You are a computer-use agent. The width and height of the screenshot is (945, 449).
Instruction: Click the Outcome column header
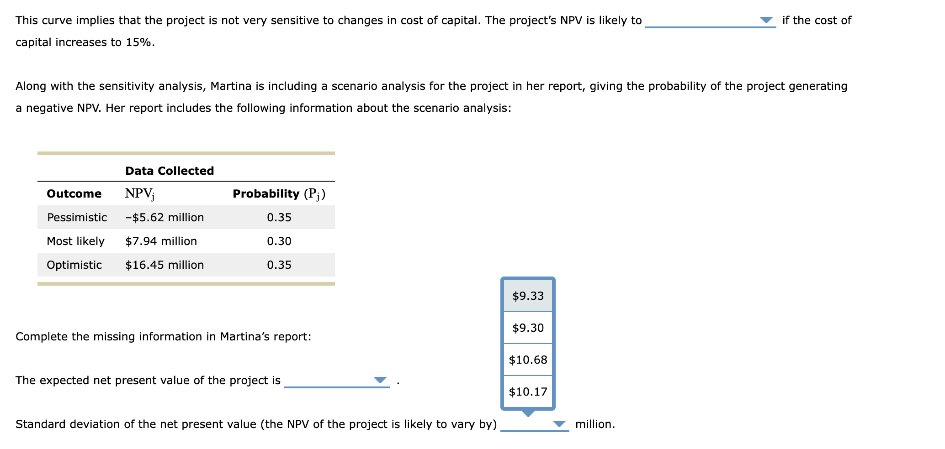coord(74,193)
